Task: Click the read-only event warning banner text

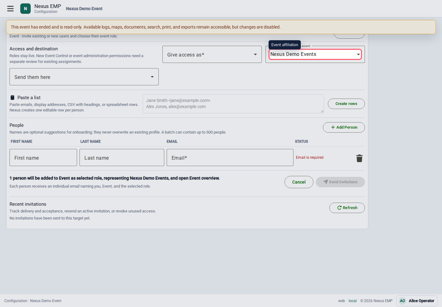Action: click(x=146, y=27)
